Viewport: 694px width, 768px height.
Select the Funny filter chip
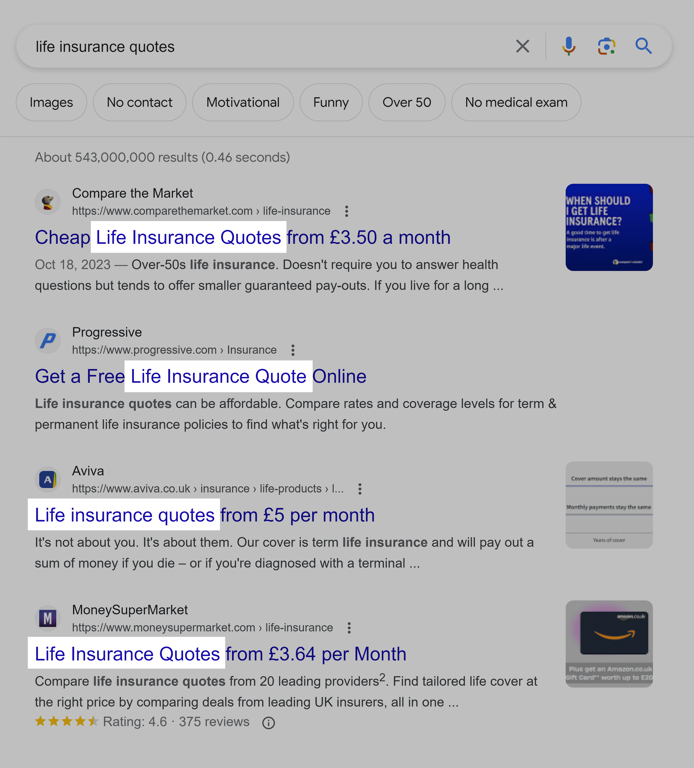331,102
